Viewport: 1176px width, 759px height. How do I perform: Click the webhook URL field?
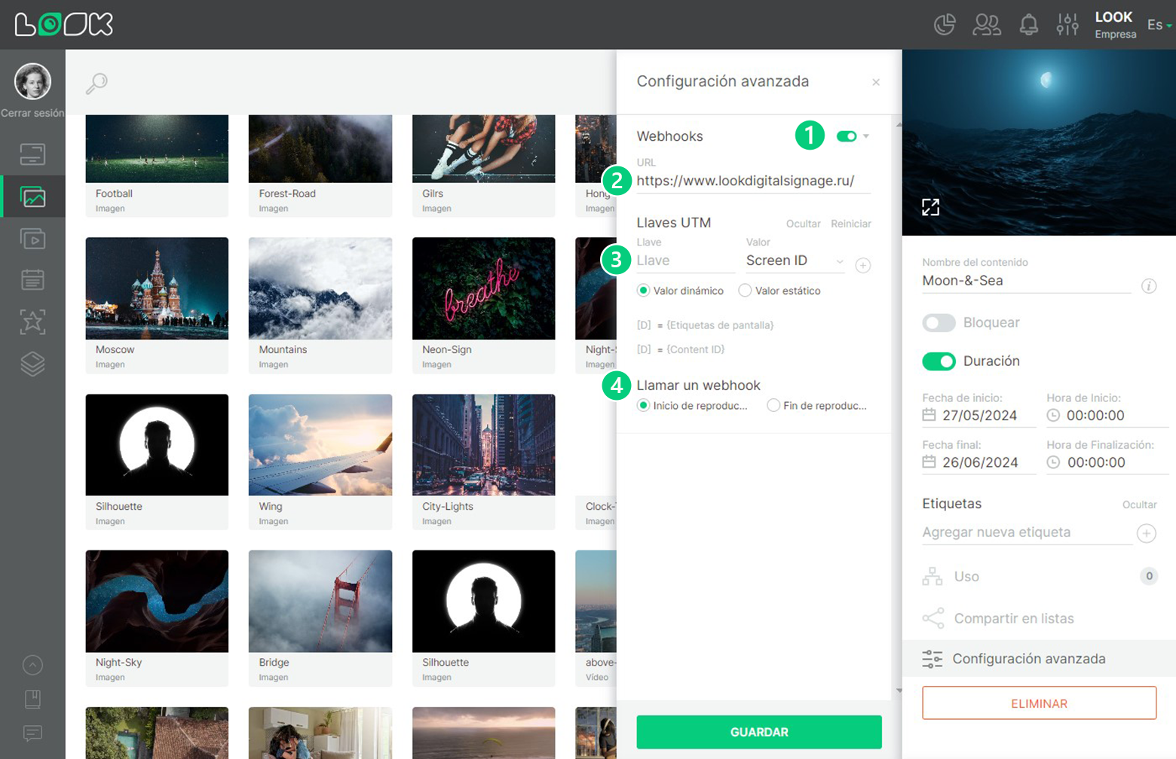click(x=753, y=181)
